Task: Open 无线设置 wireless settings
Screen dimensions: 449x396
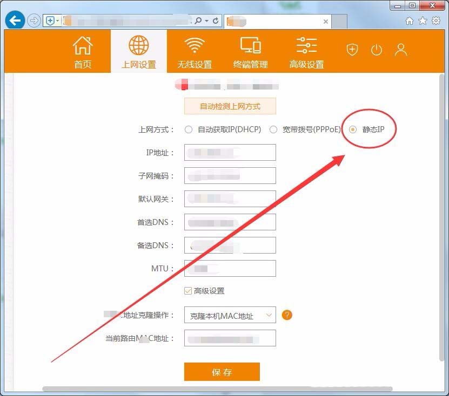Action: pos(194,51)
